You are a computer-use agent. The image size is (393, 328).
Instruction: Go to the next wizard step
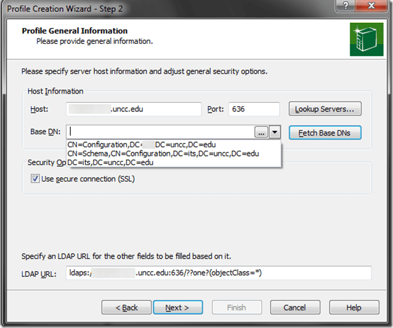(x=178, y=307)
